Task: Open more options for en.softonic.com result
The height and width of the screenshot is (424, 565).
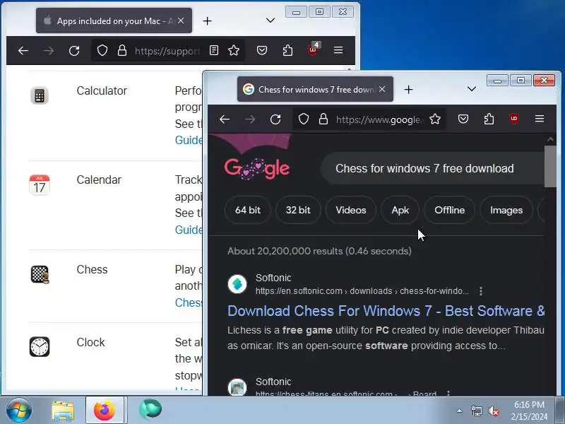Action: click(x=481, y=291)
